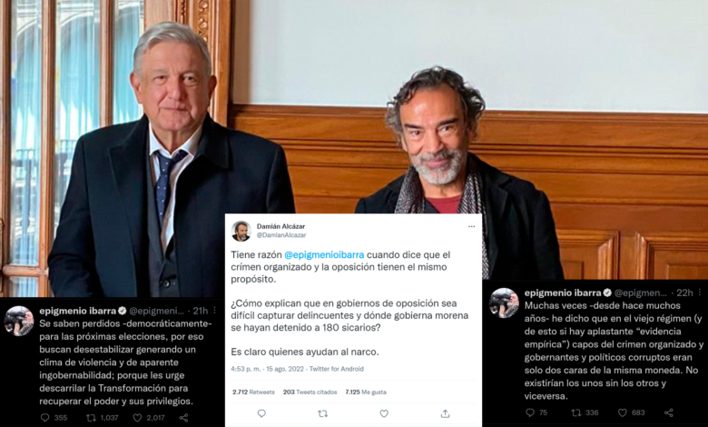Open the 7.125 Me gusta list
708x427 pixels.
click(366, 392)
